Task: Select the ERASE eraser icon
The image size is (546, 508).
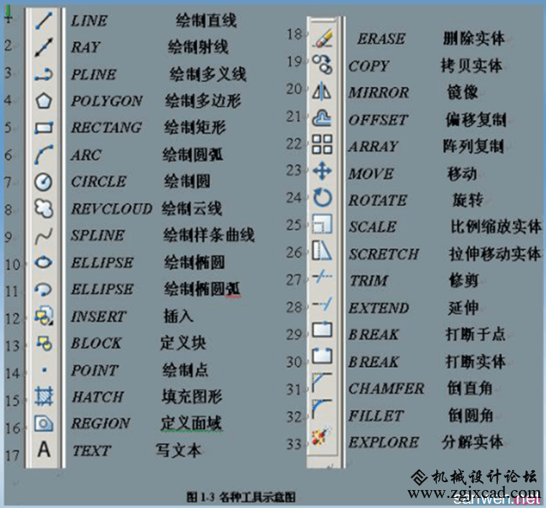Action: 323,38
